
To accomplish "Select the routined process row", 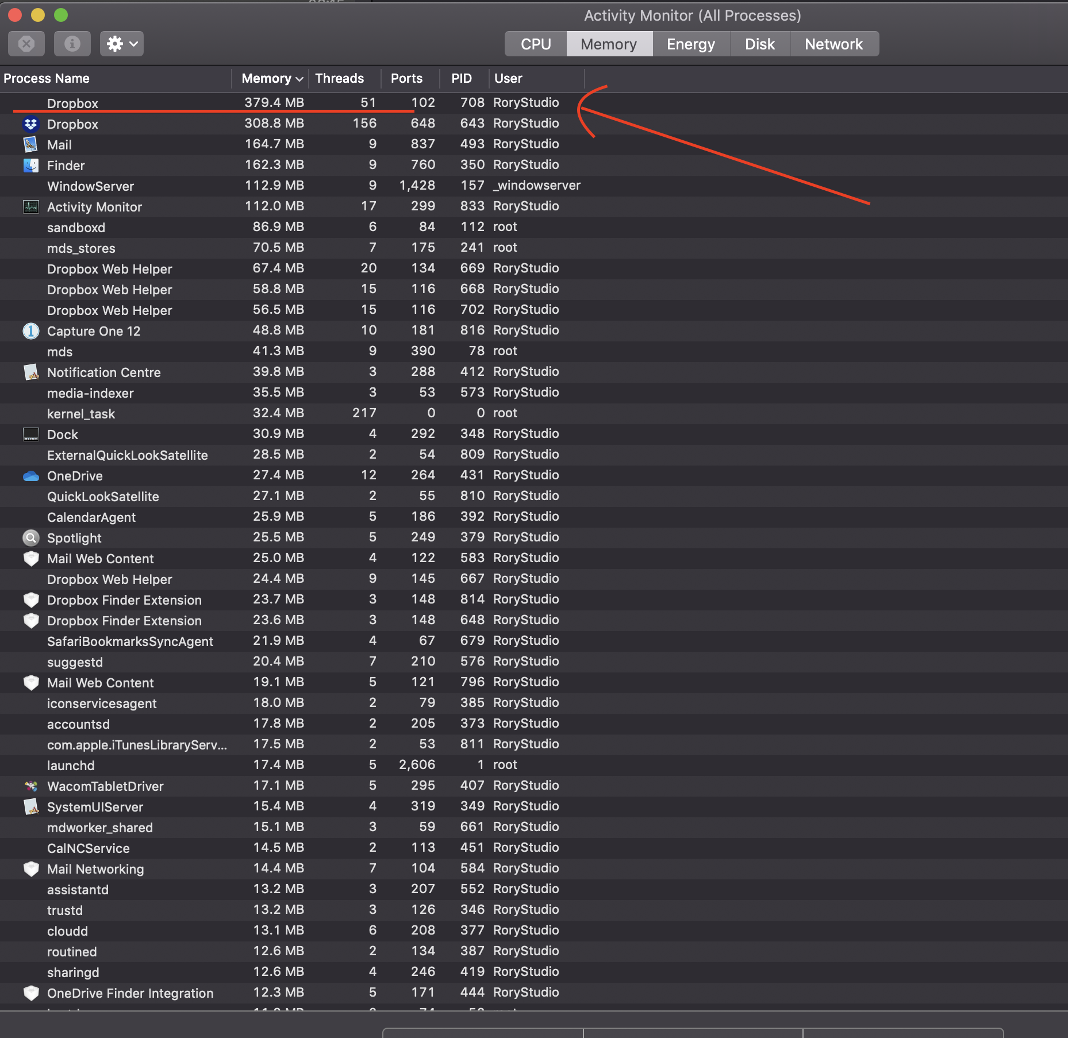I will coord(534,951).
